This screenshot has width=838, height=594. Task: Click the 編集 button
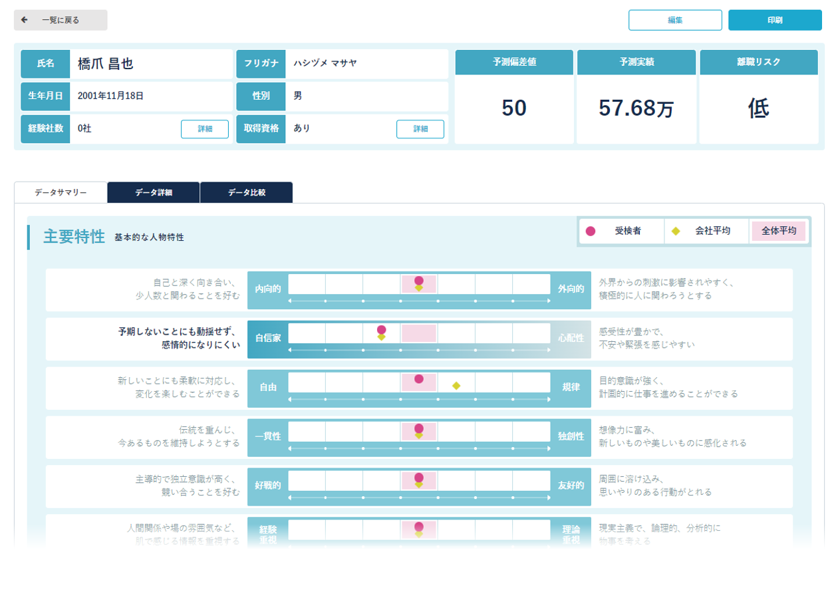coord(675,20)
